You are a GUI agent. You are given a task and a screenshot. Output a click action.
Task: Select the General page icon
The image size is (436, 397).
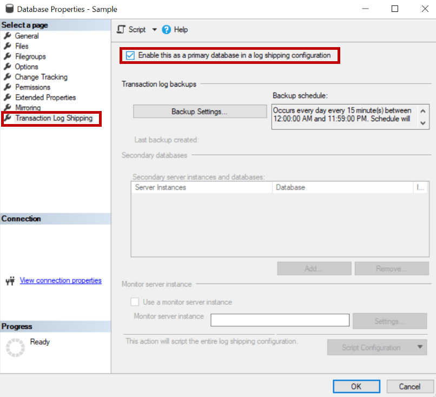tap(8, 36)
